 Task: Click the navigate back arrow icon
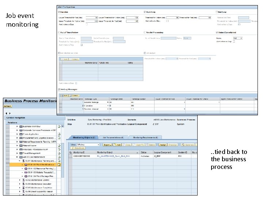point(6,113)
